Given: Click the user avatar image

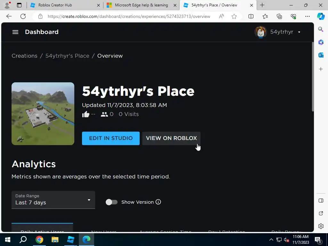Looking at the screenshot, I should [260, 32].
